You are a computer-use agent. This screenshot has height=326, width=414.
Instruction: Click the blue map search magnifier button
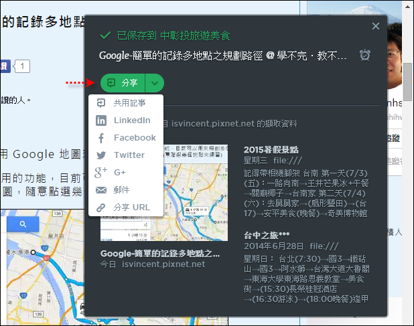tap(23, 224)
